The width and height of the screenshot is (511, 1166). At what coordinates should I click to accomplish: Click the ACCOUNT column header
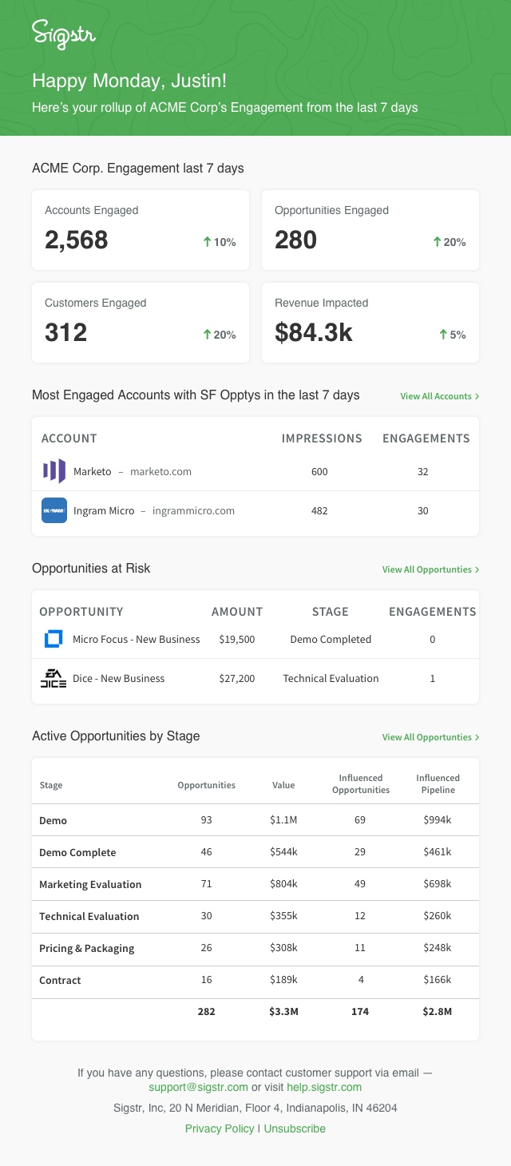tap(69, 438)
